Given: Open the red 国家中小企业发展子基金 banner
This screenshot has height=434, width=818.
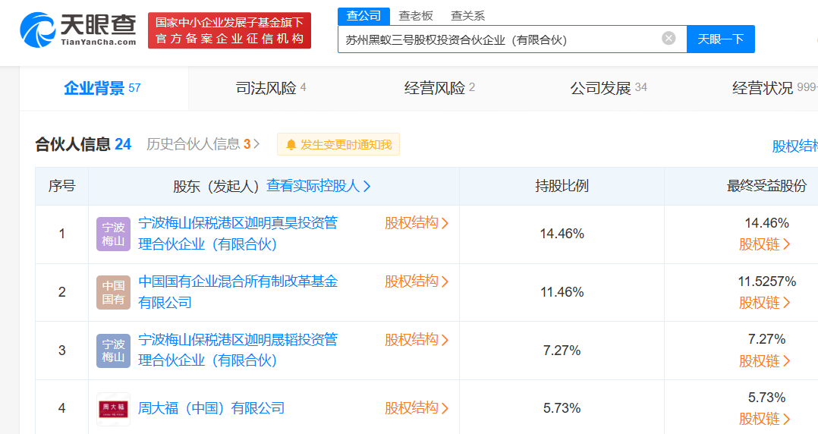Looking at the screenshot, I should 229,31.
